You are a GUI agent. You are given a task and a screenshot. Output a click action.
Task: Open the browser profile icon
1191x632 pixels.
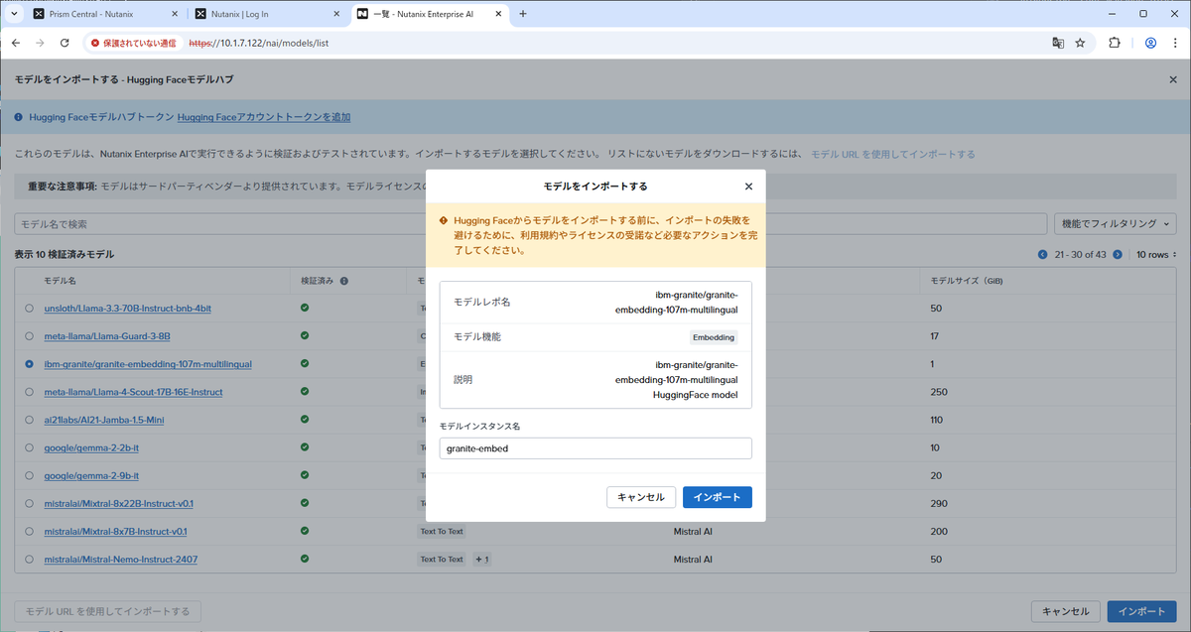coord(1150,44)
